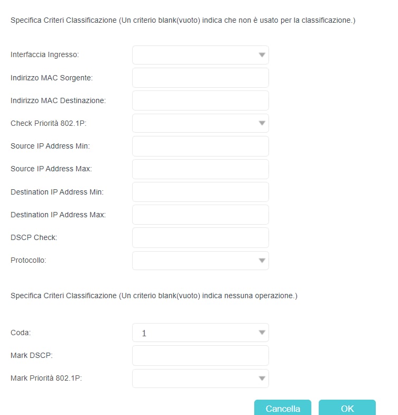Click the Interfaccia Ingresso dropdown arrow

(x=262, y=55)
